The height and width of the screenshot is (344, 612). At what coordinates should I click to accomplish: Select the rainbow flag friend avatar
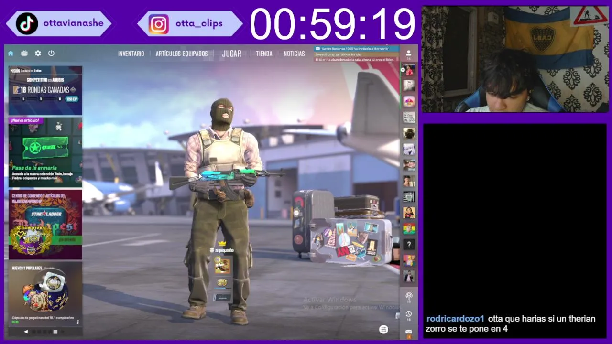[x=409, y=228]
